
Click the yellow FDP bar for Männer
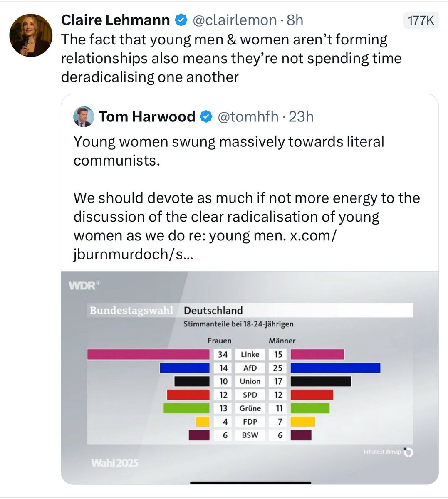pyautogui.click(x=303, y=422)
